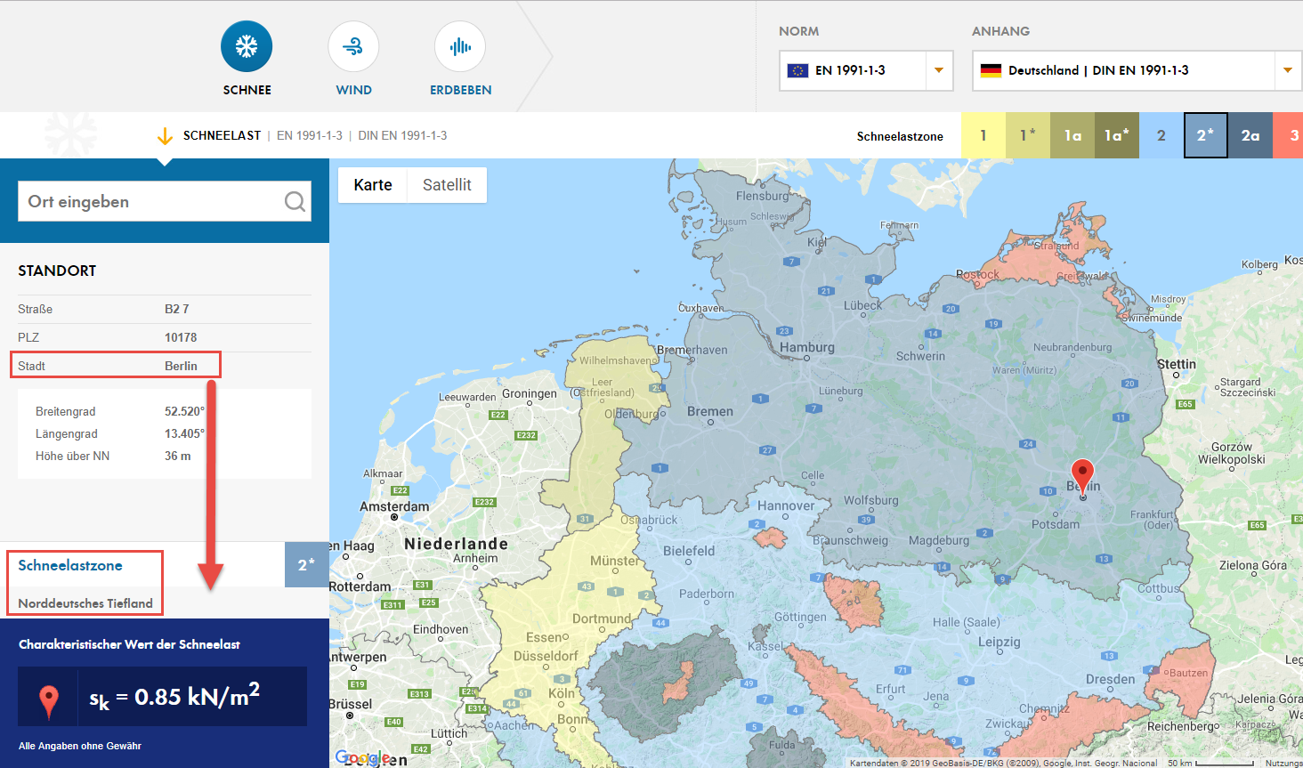
Task: Select snow load zone 3 swatch
Action: pyautogui.click(x=1288, y=135)
